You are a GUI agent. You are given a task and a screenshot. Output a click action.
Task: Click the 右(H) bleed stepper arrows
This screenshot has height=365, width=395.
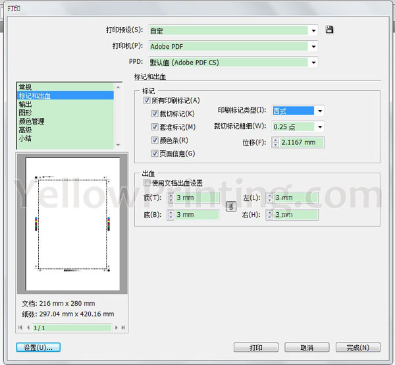tap(269, 215)
